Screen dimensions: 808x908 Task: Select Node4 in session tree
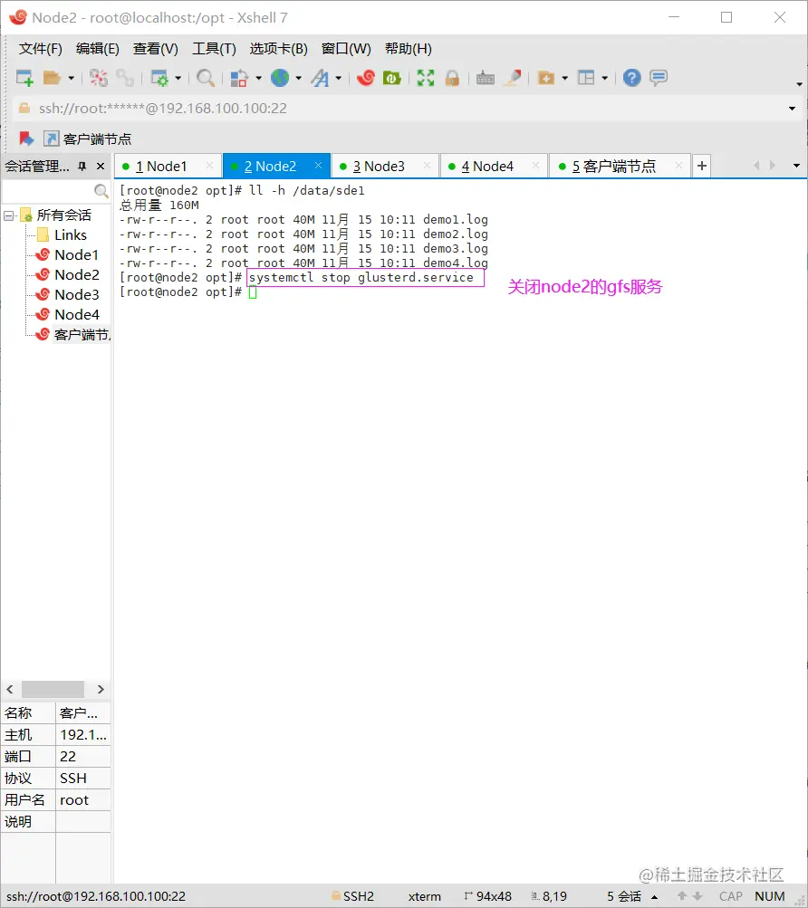76,314
